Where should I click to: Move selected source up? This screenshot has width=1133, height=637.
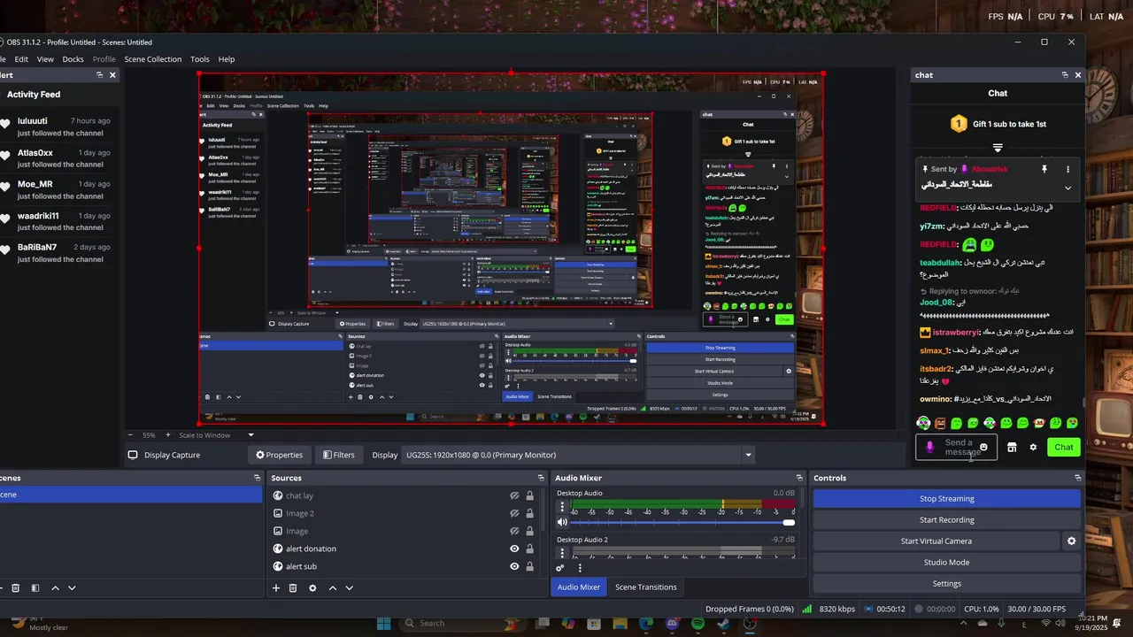coord(333,587)
